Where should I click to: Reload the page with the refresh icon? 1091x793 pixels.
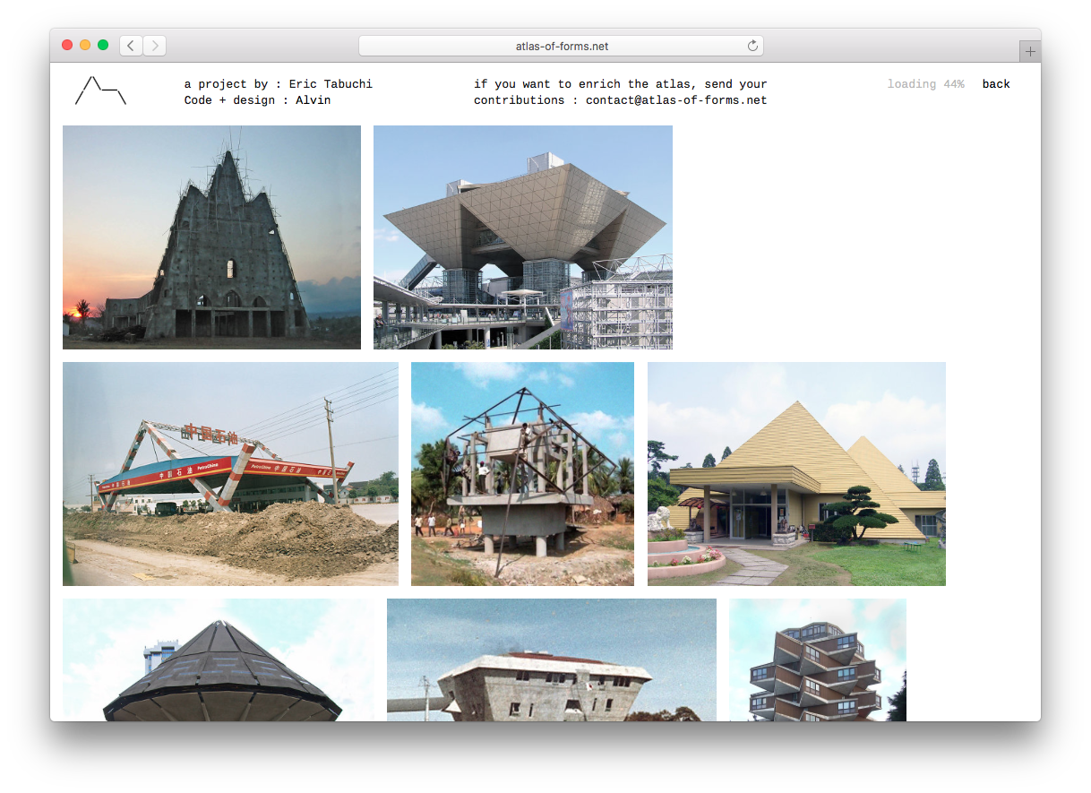click(752, 46)
